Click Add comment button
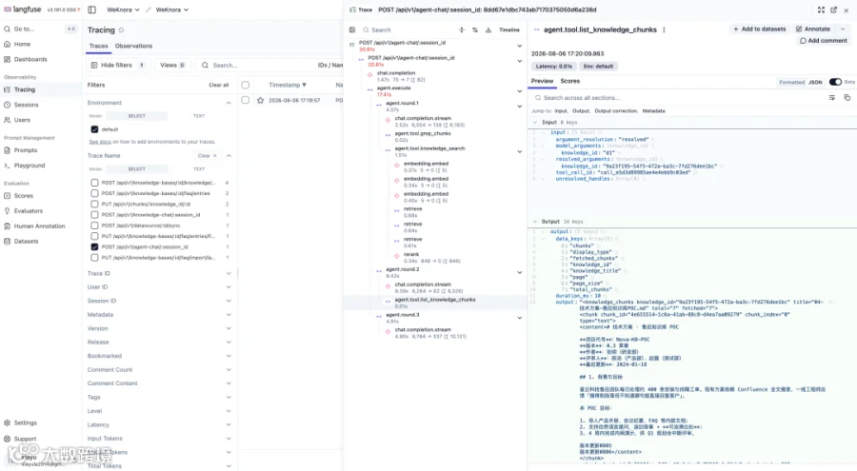Screen dimensions: 857x471 click(823, 41)
